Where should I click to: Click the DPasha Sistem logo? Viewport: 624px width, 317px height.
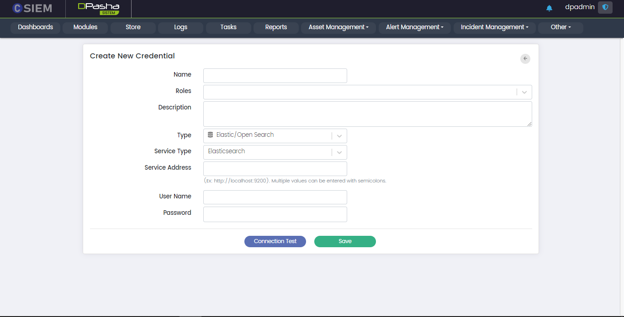coord(98,8)
